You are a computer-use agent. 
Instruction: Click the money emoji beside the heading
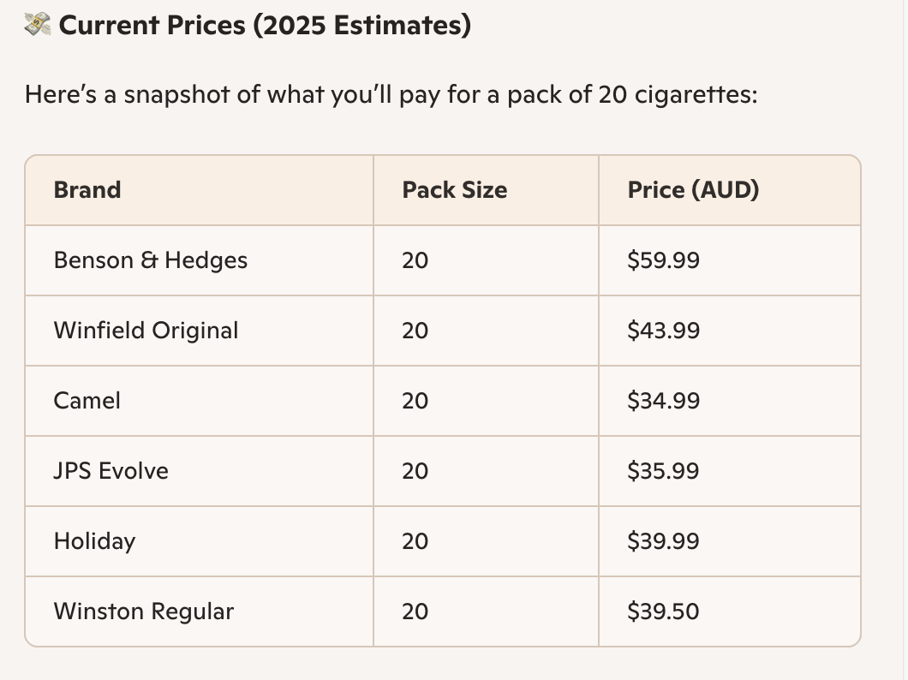tap(38, 26)
